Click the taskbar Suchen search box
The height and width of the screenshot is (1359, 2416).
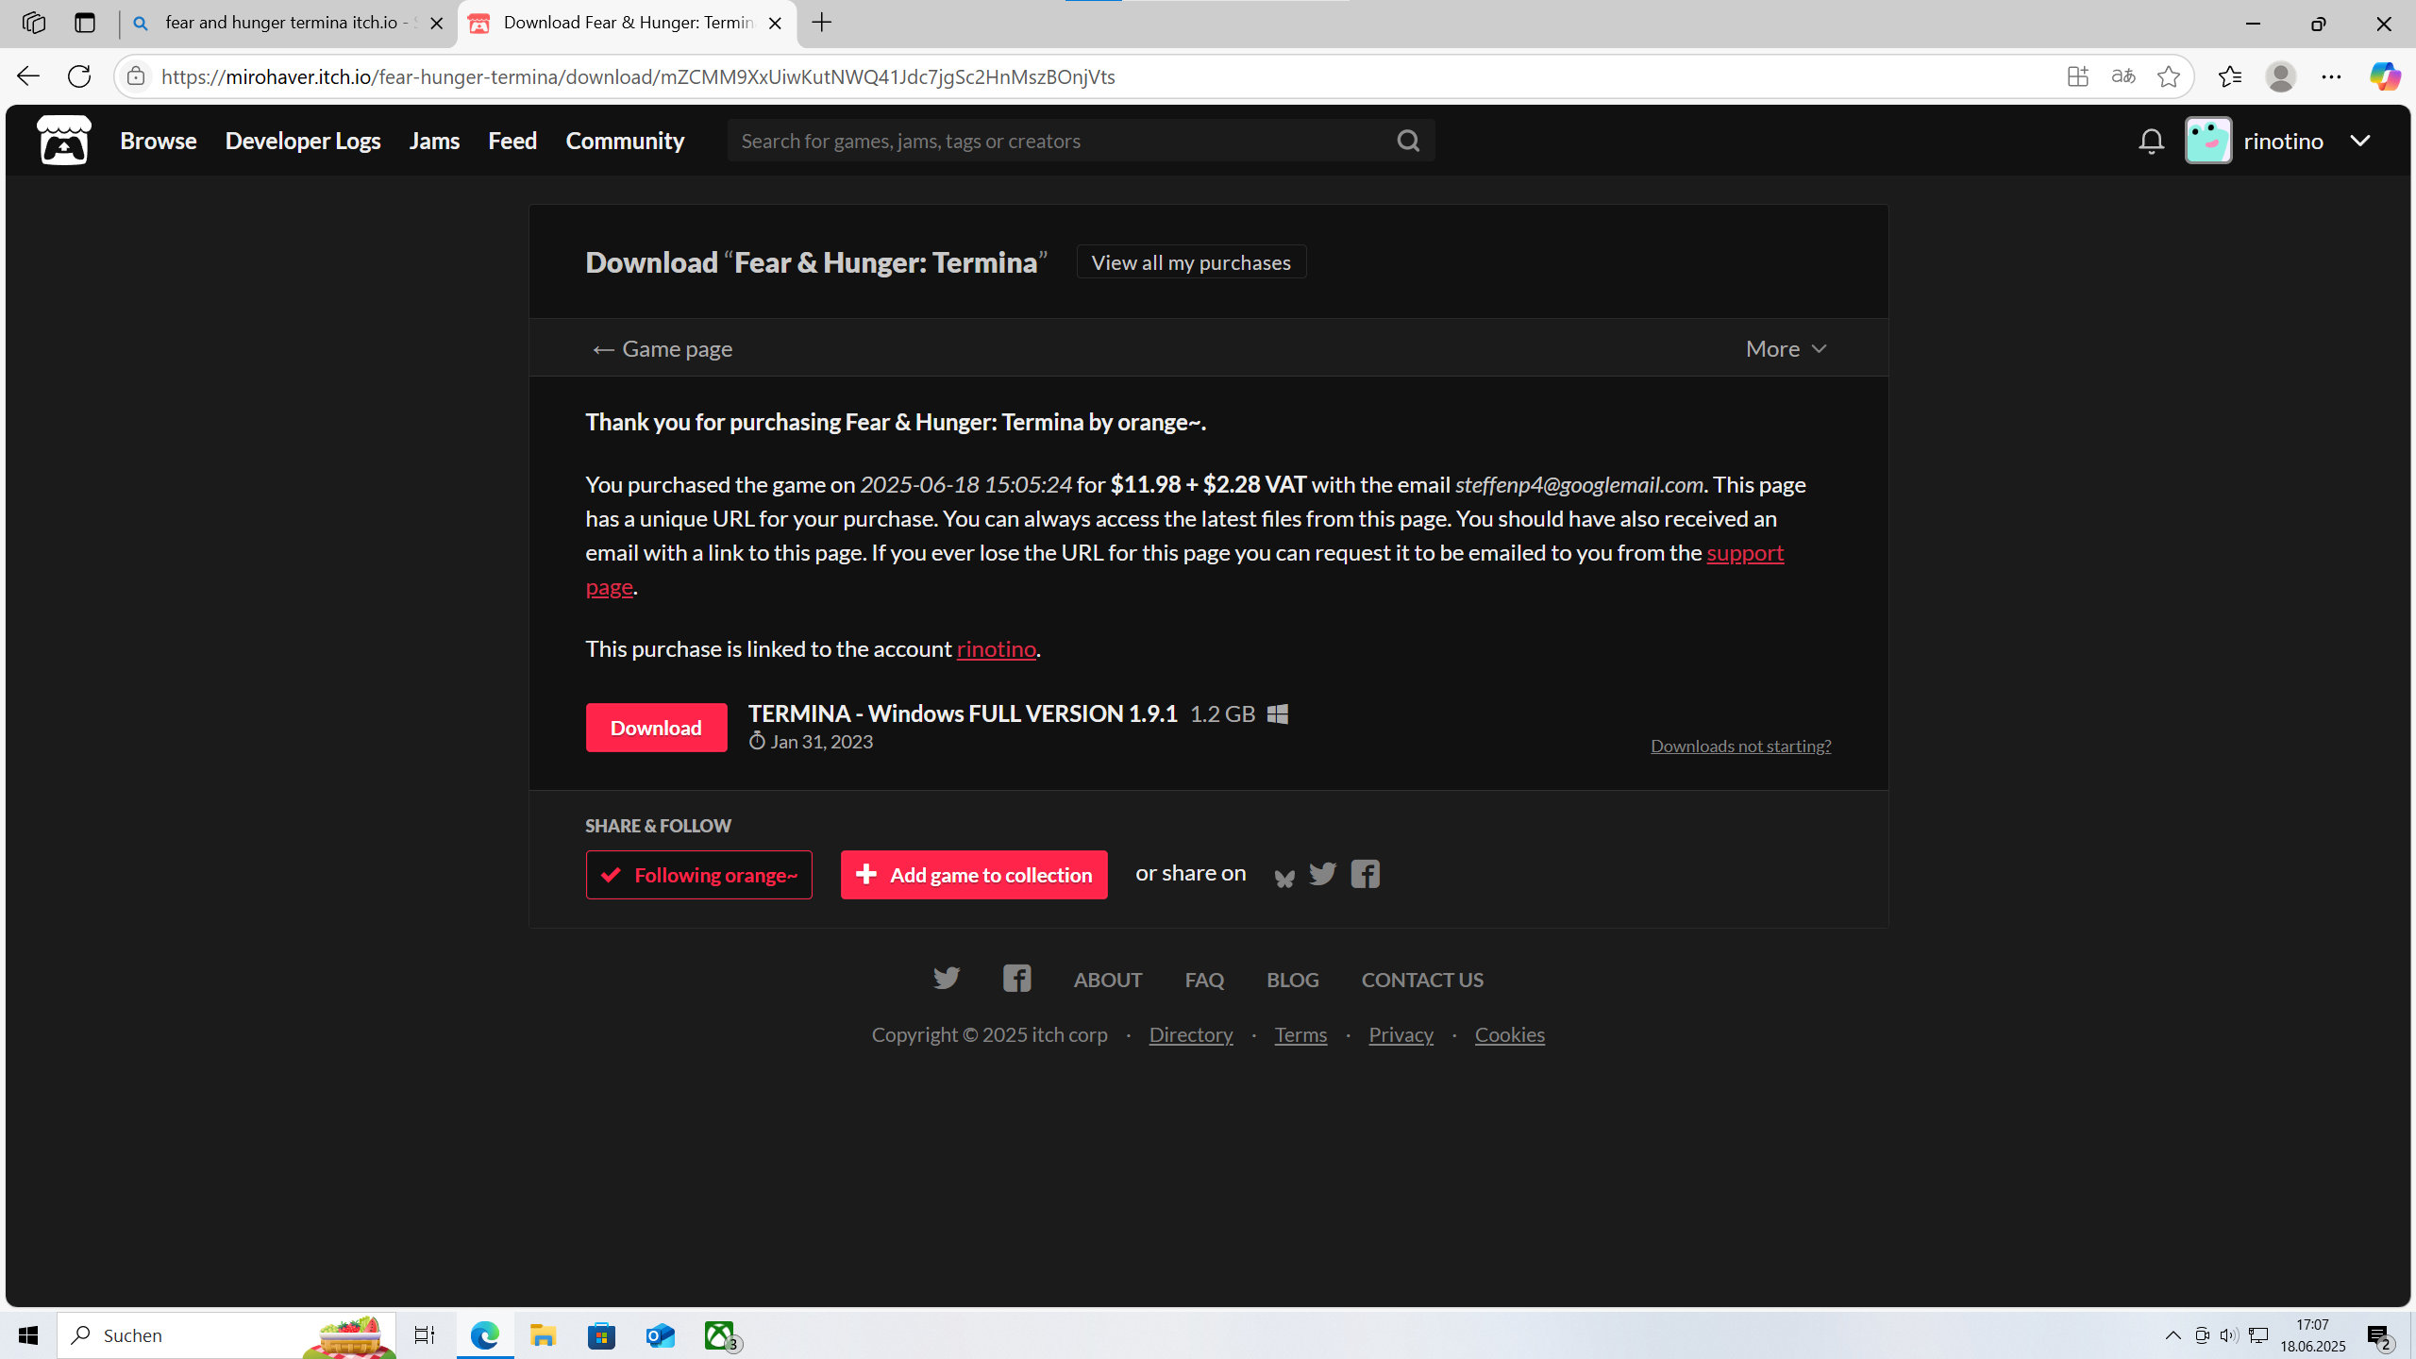pos(226,1335)
